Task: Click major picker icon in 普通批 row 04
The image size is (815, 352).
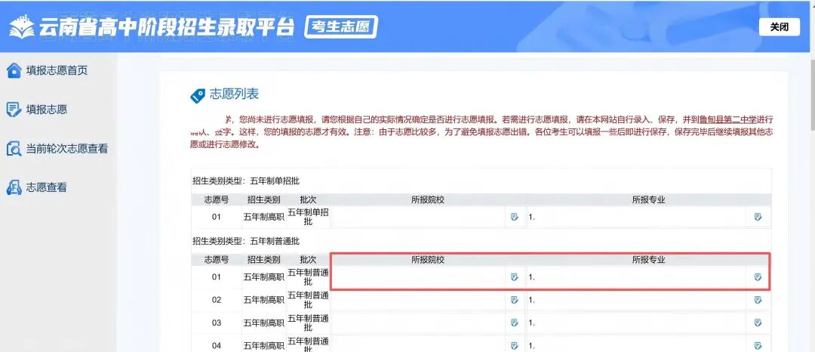Action: point(758,345)
